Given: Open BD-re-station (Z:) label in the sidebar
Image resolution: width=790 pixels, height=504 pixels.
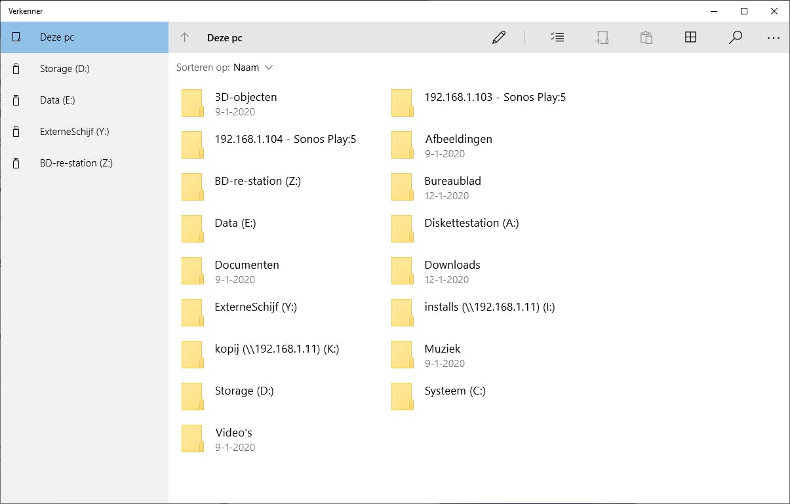Looking at the screenshot, I should click(x=77, y=163).
